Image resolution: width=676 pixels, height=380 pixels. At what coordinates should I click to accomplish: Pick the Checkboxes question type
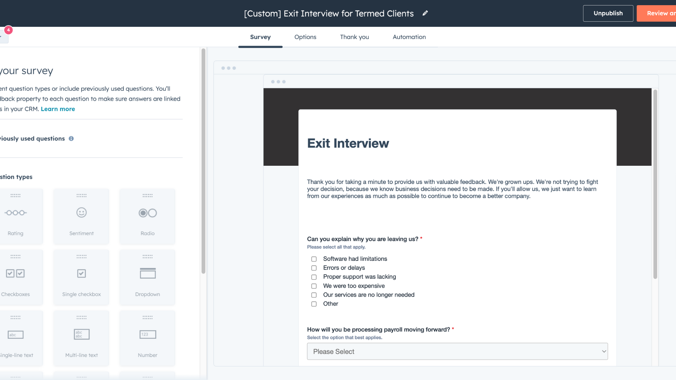(x=15, y=274)
